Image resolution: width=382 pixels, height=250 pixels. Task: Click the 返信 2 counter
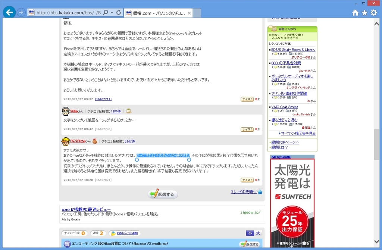pos(98,233)
